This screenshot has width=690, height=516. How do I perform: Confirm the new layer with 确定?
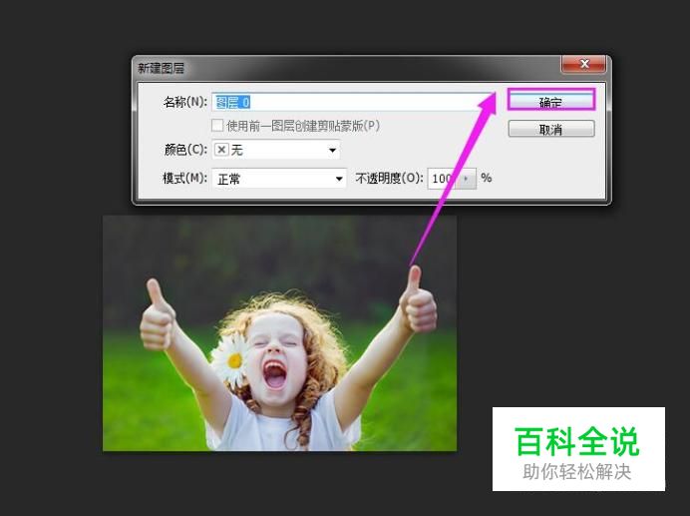click(551, 101)
